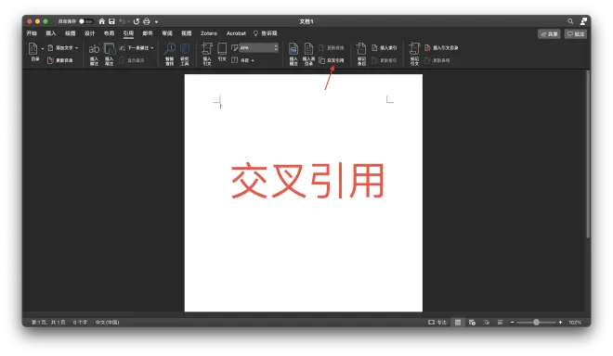Switch to the 设计 Design tab
The width and height of the screenshot is (613, 356).
[89, 33]
